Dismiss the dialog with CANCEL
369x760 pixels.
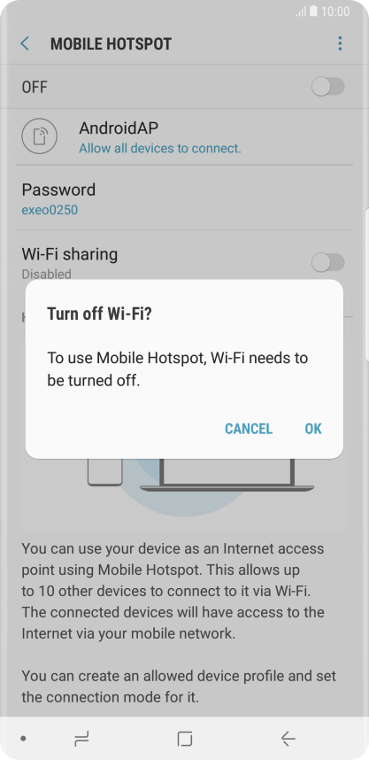click(249, 429)
